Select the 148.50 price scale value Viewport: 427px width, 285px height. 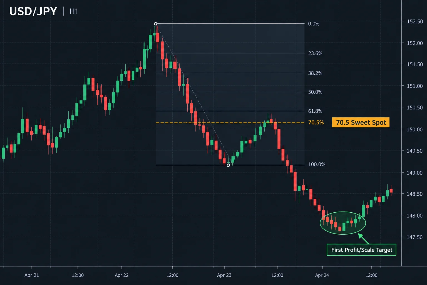click(415, 194)
